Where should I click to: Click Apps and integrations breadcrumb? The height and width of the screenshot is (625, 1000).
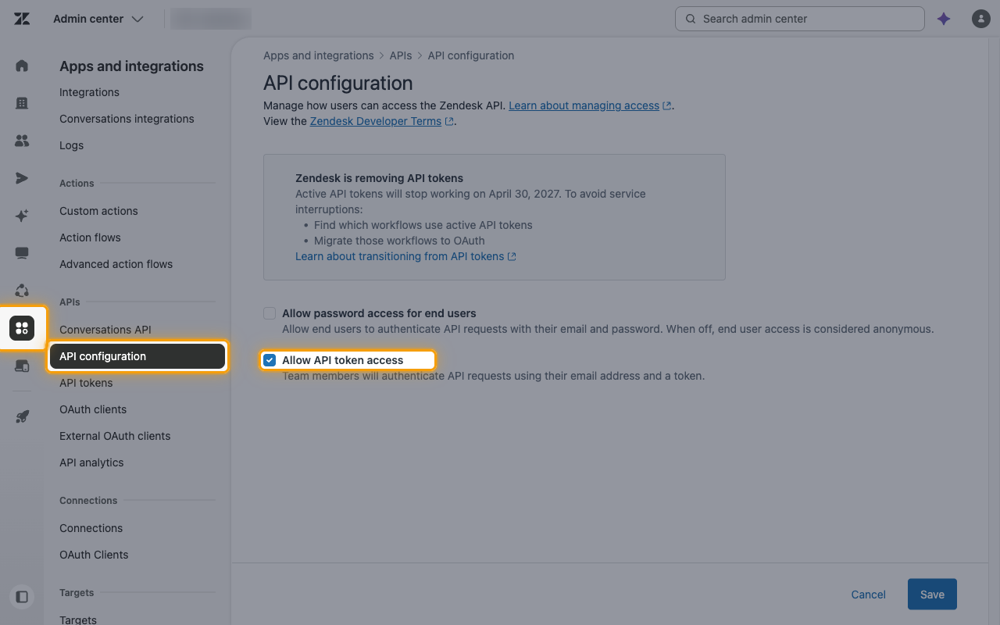[318, 55]
